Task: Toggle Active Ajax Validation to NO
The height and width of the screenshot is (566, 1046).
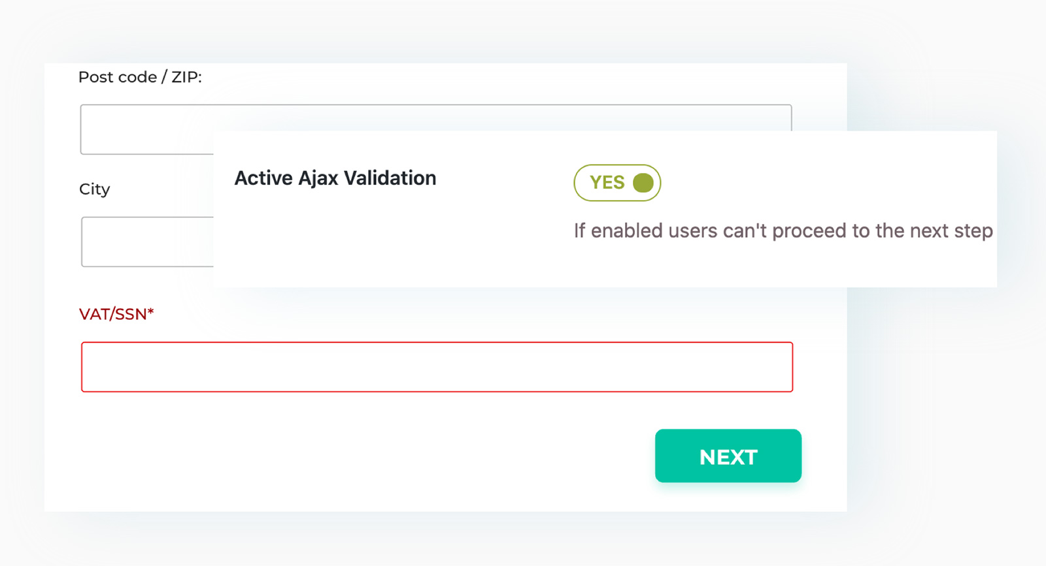Action: point(617,183)
